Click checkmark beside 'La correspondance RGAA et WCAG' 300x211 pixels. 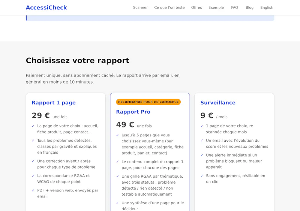(x=33, y=176)
